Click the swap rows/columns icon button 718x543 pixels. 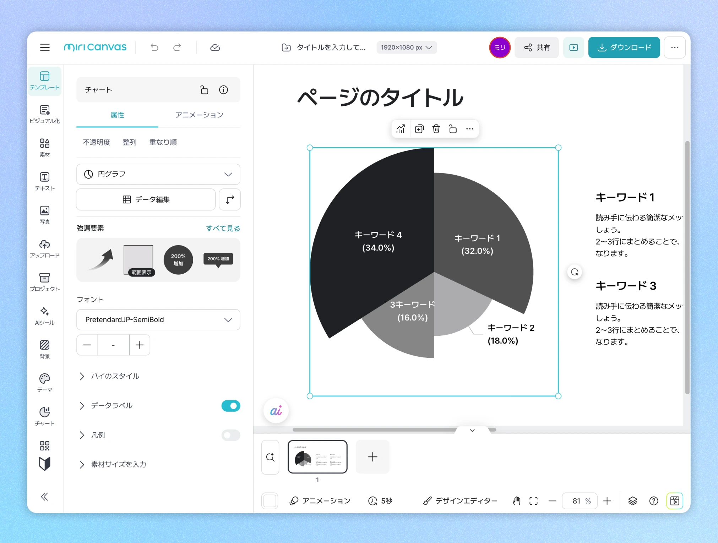pyautogui.click(x=230, y=199)
